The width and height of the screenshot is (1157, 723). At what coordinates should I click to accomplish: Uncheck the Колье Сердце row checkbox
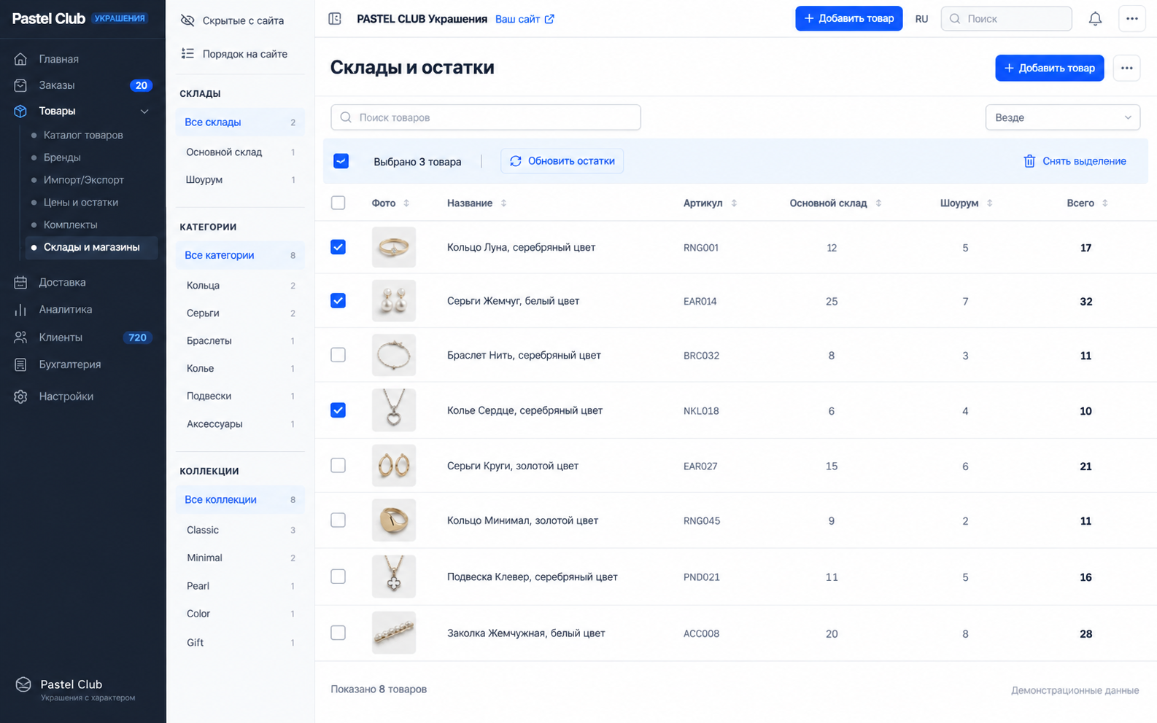(338, 410)
